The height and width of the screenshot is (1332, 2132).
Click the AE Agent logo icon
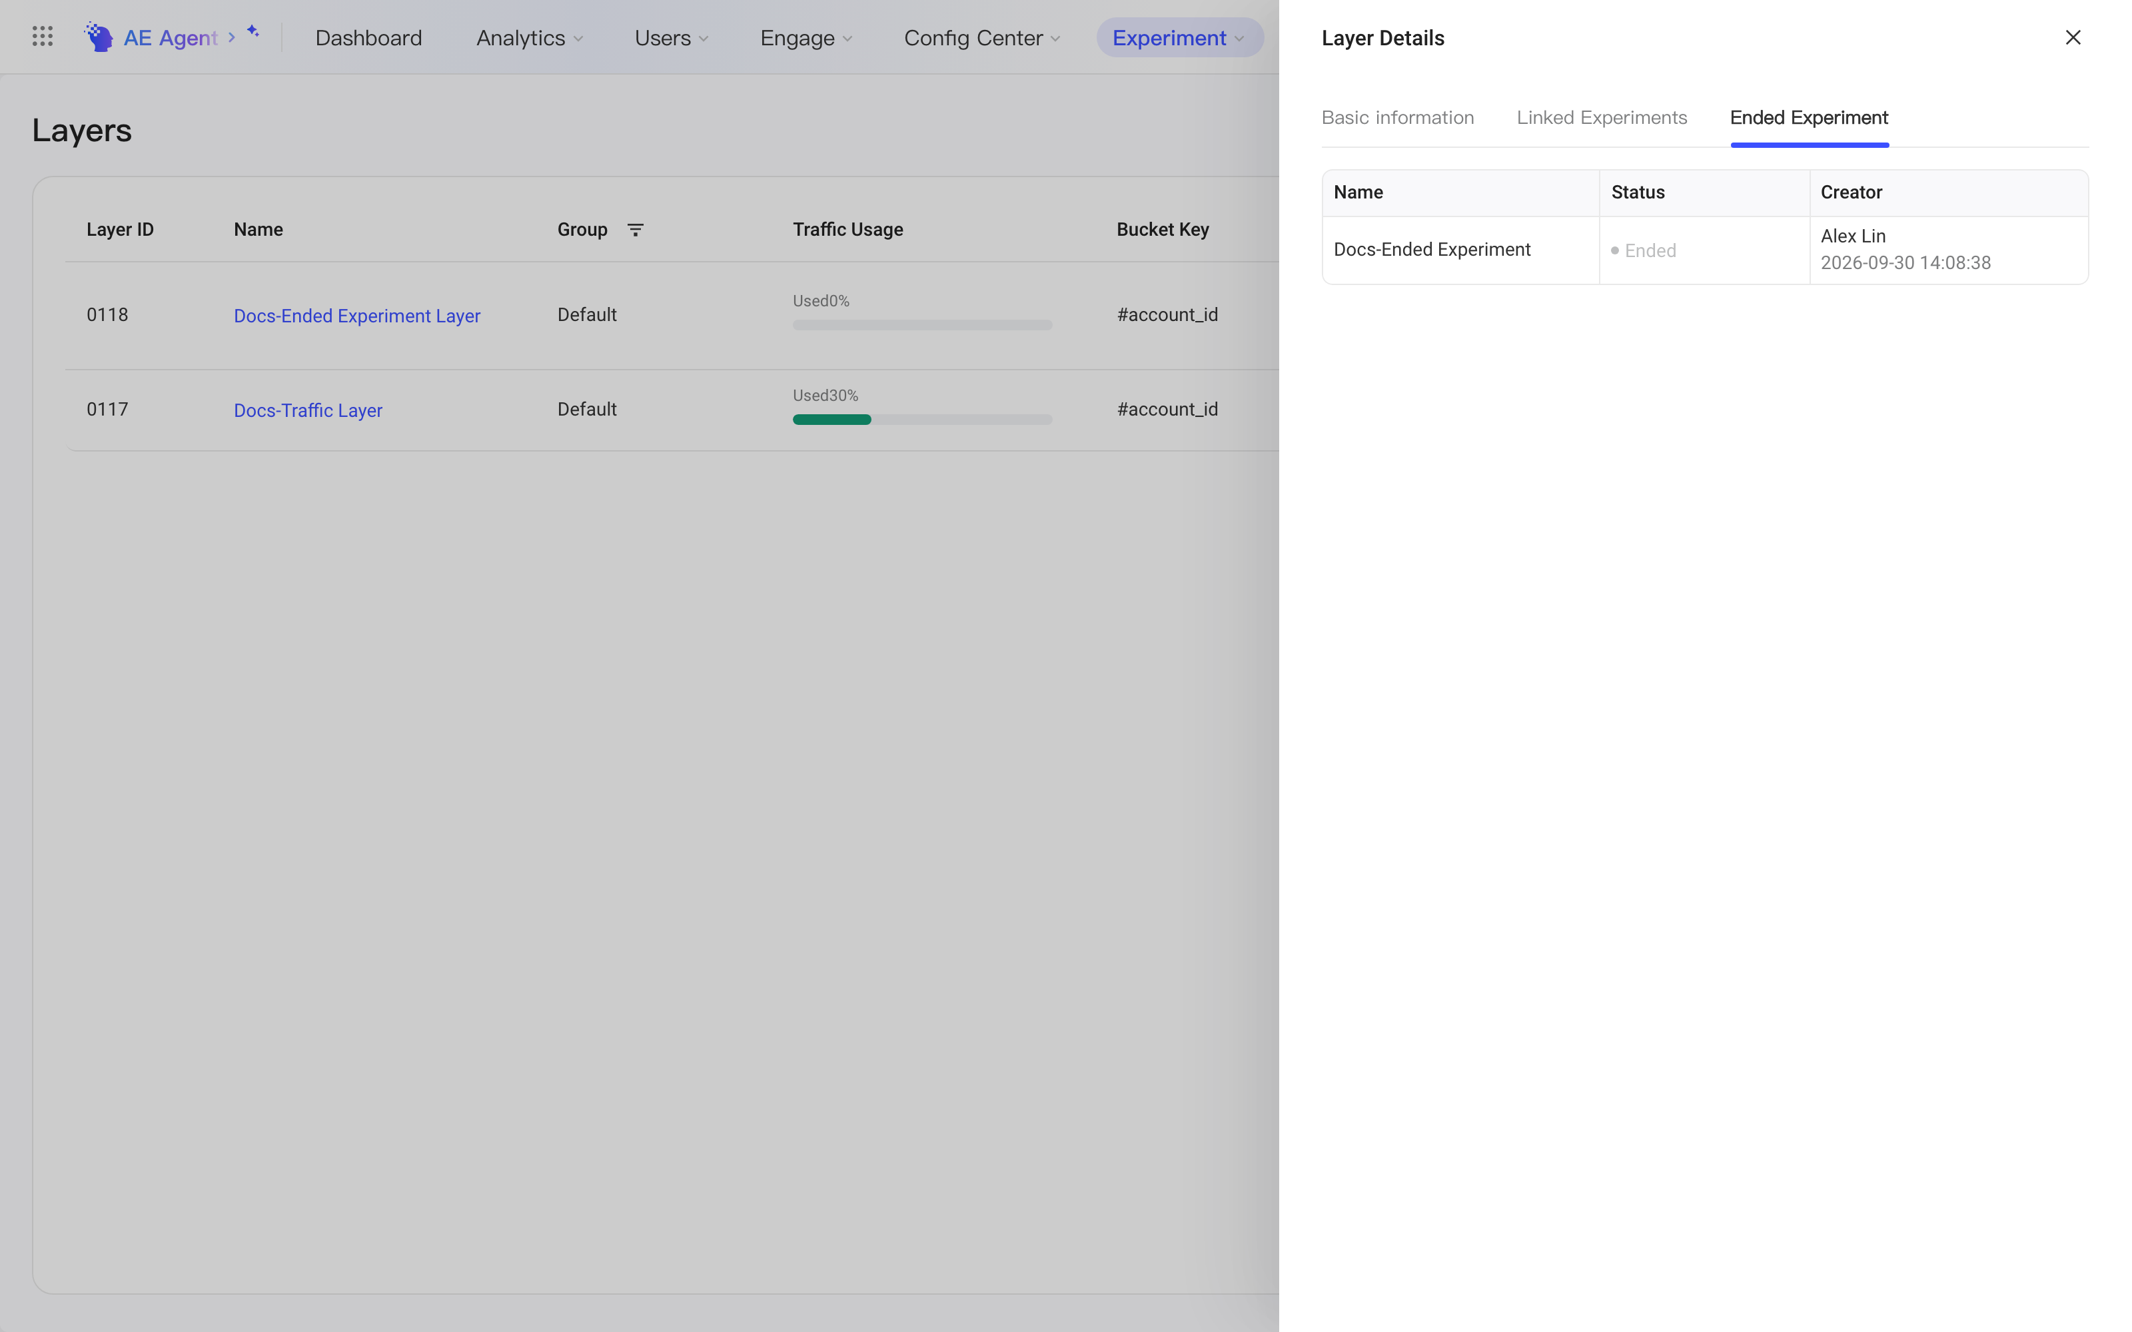[x=99, y=37]
